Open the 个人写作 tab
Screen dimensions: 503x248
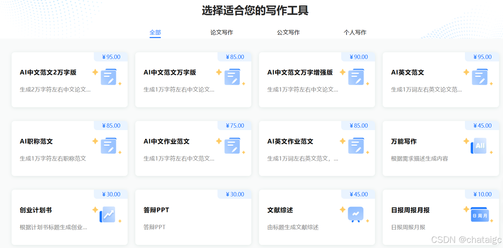click(355, 33)
